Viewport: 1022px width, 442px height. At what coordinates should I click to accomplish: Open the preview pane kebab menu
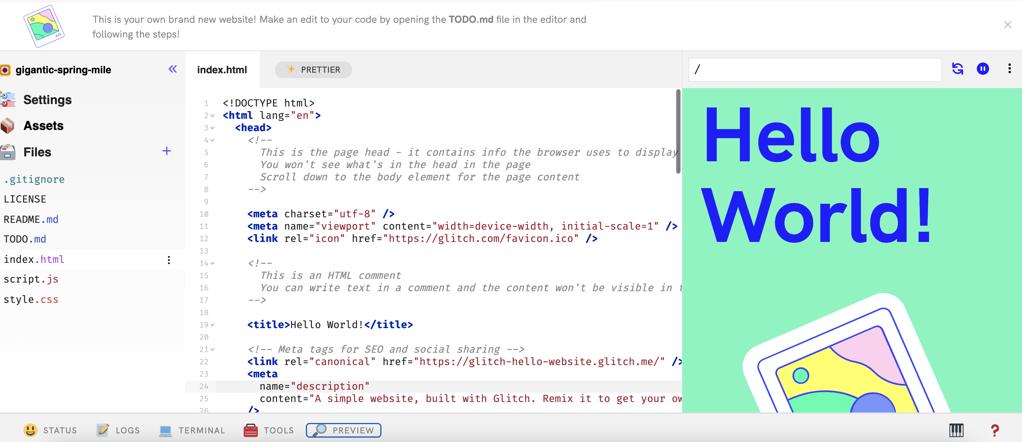[1009, 69]
